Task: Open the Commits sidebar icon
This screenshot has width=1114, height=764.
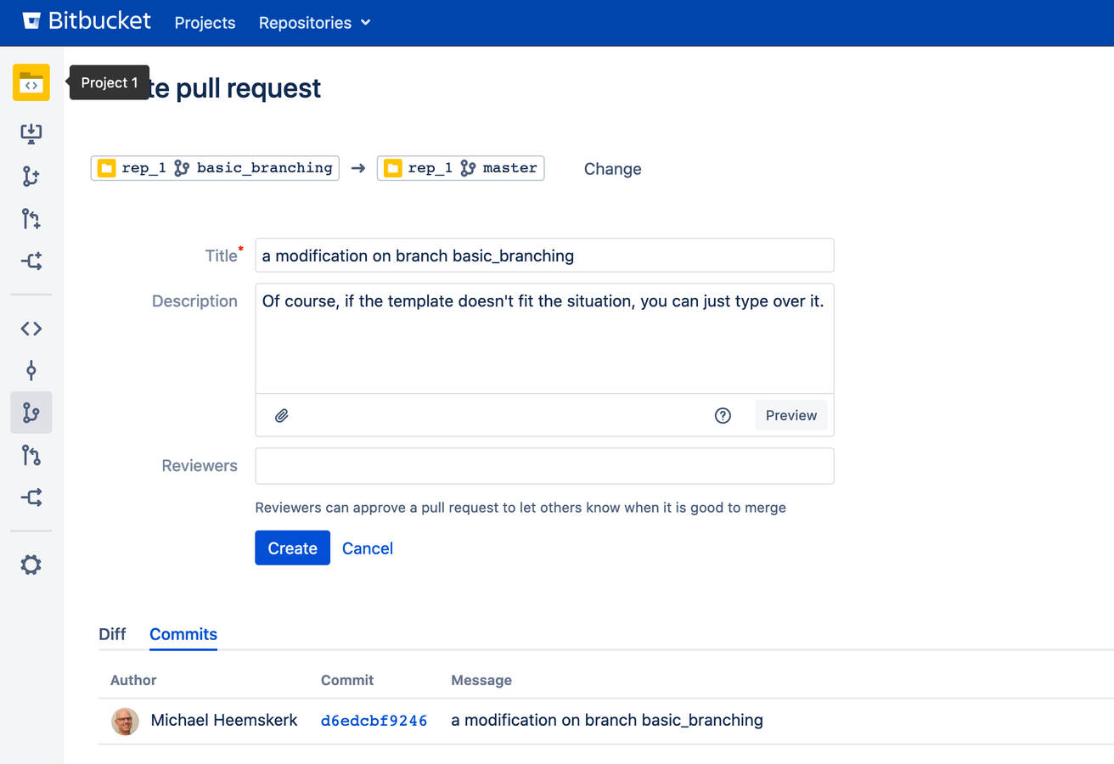Action: point(31,370)
